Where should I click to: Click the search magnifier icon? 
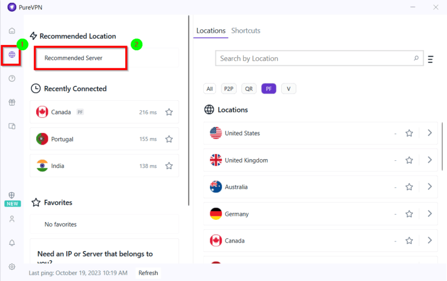click(x=416, y=58)
